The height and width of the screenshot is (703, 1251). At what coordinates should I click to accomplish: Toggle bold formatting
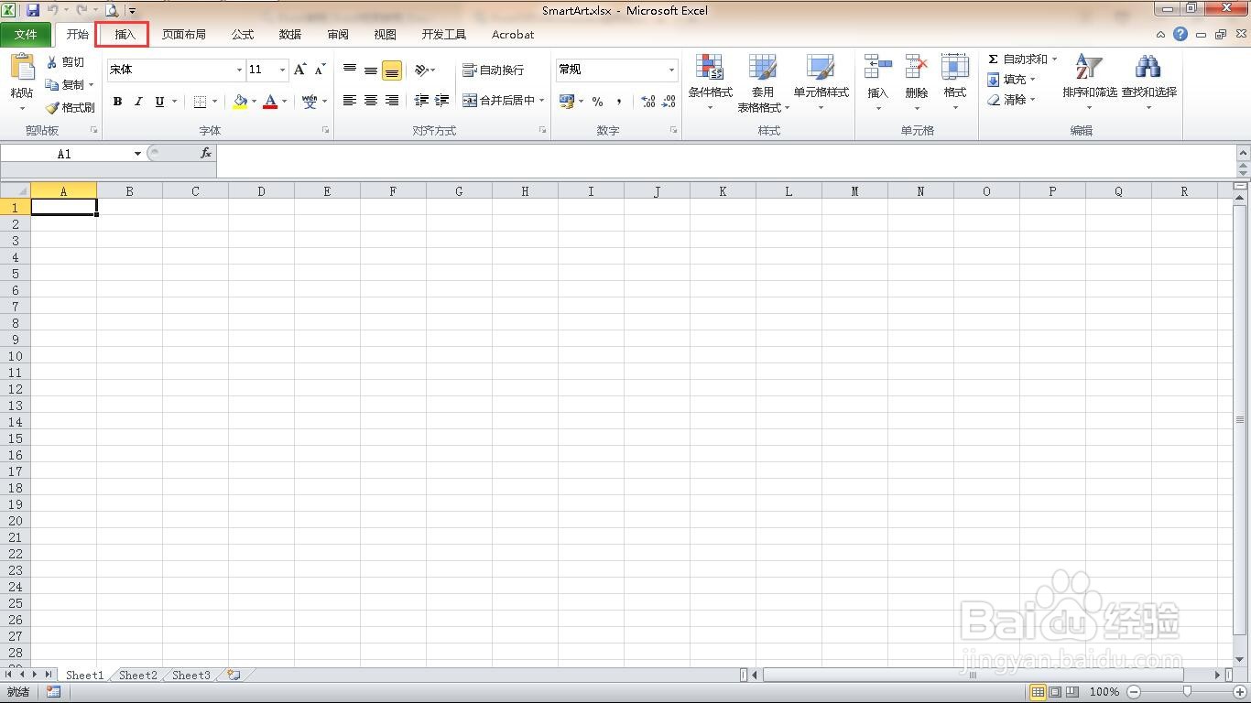[x=117, y=102]
